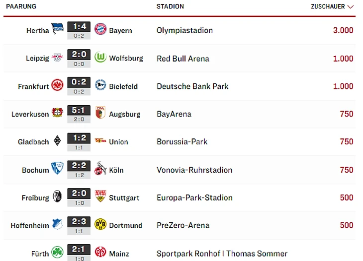Click the Bayer Leverkusen club logo
This screenshot has height=261, width=363.
tap(57, 112)
